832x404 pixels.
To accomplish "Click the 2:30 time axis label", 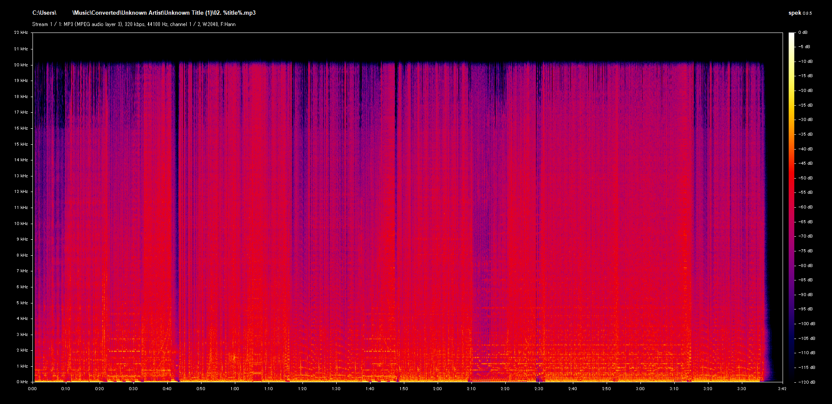I will 539,389.
